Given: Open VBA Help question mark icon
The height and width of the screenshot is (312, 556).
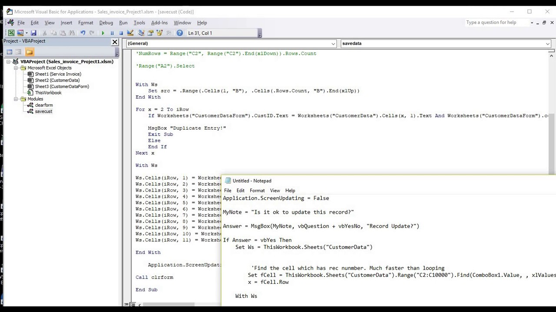Looking at the screenshot, I should pyautogui.click(x=179, y=33).
